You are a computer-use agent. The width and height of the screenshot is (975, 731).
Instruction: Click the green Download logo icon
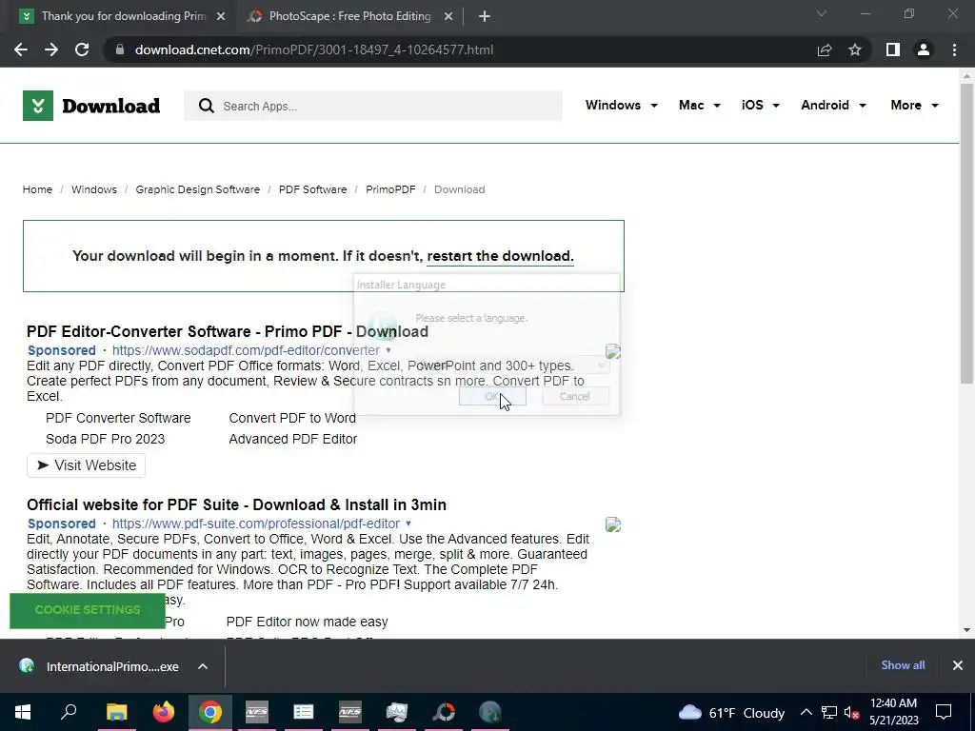click(38, 106)
